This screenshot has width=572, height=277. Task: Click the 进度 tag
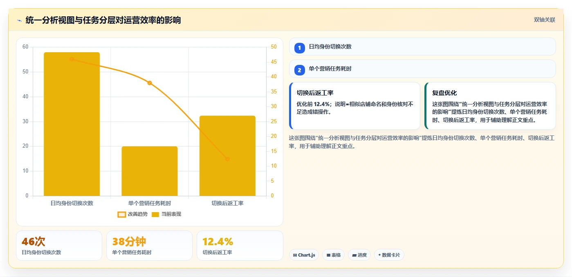pos(359,255)
